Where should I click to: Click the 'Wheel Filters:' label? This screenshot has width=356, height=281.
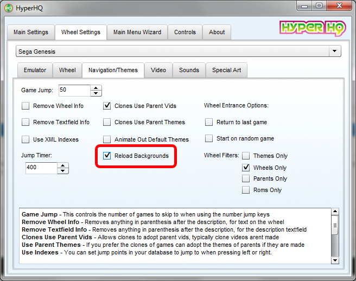(x=221, y=155)
